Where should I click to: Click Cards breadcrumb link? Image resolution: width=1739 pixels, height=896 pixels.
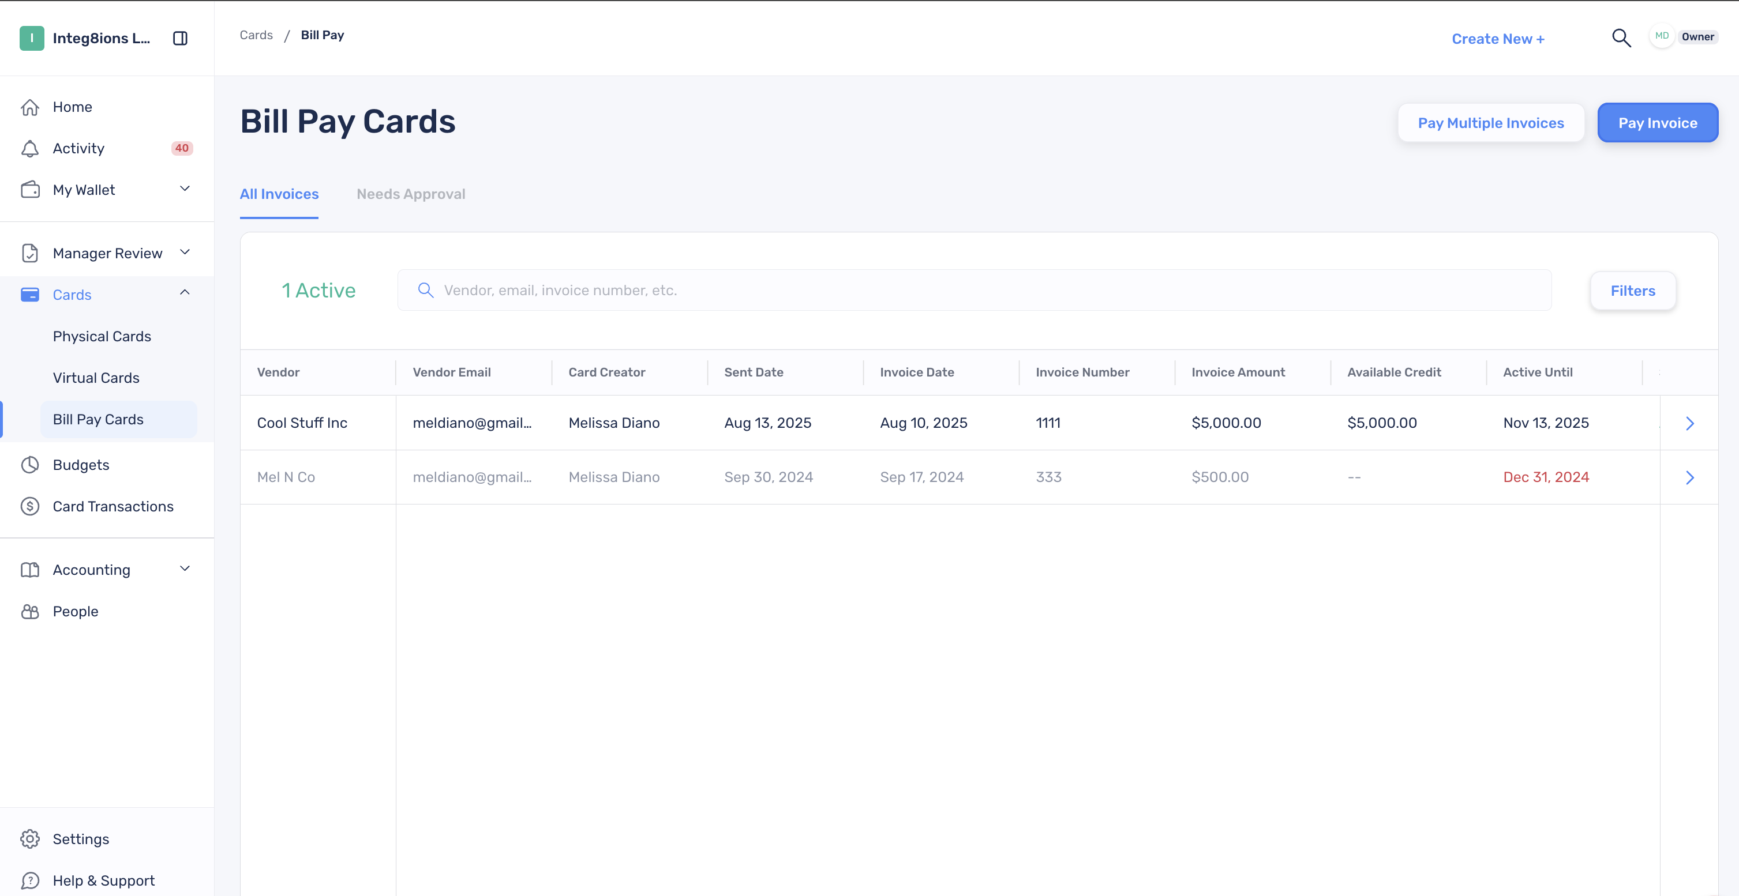pyautogui.click(x=256, y=35)
